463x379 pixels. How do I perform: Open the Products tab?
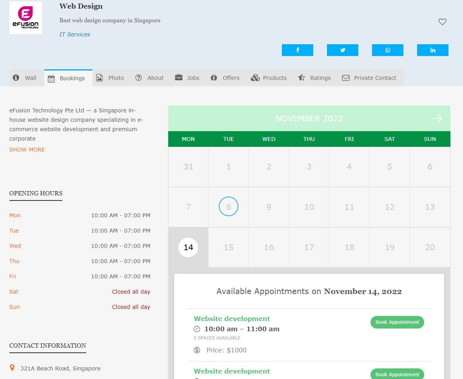tap(269, 78)
